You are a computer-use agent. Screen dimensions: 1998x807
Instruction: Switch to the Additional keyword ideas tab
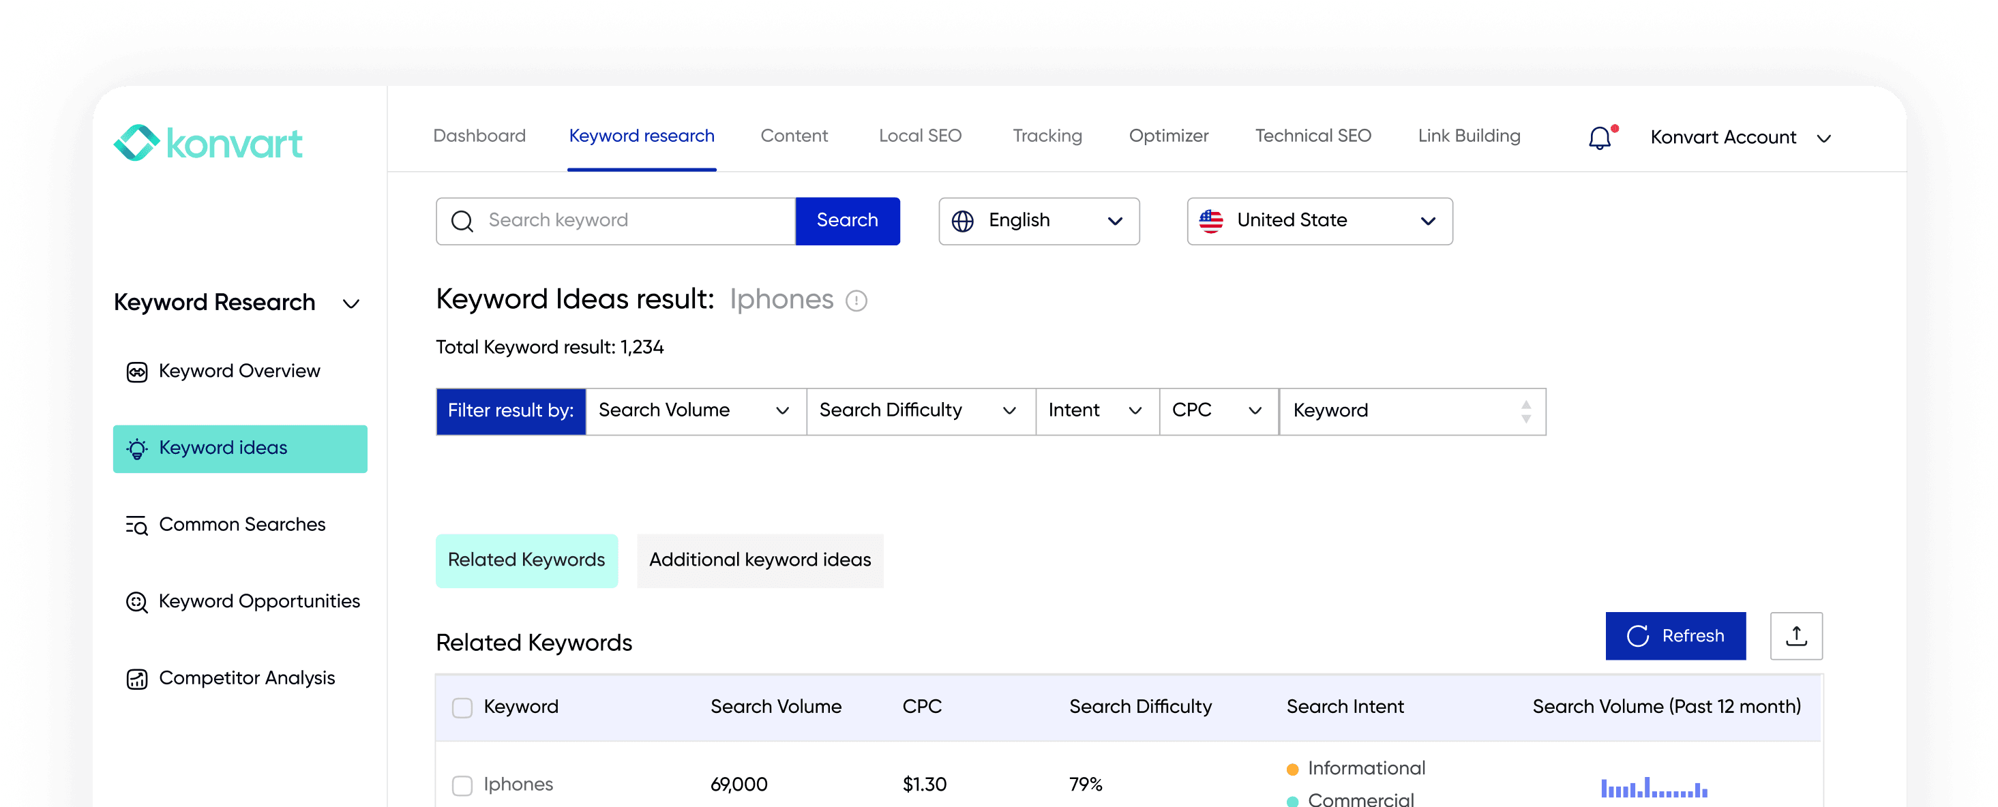(760, 560)
